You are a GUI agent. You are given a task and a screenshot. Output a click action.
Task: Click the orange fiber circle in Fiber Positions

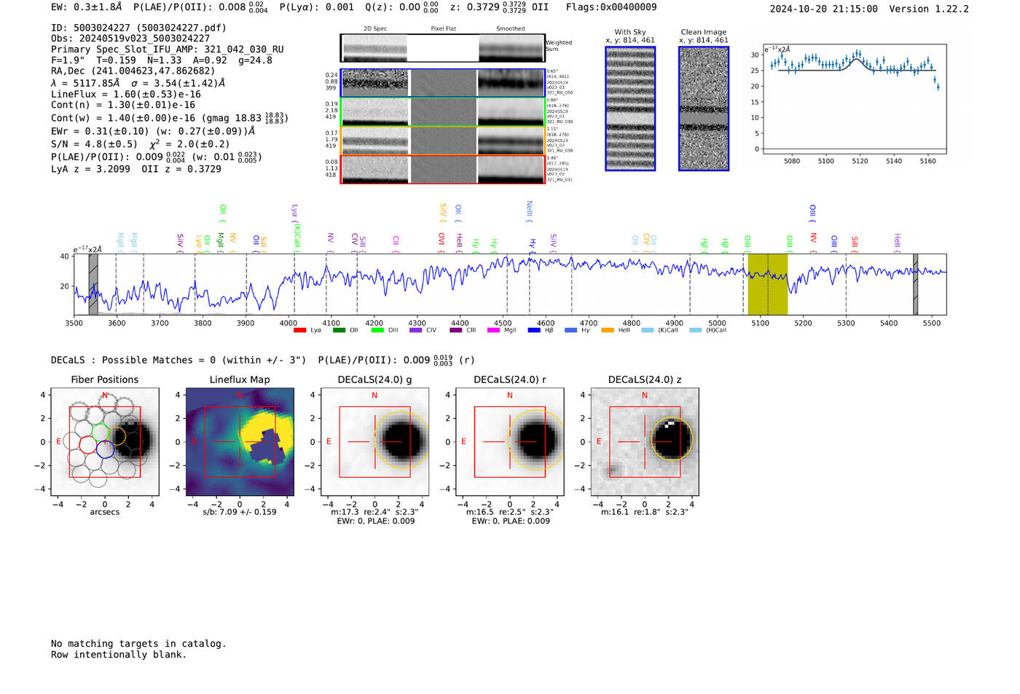pyautogui.click(x=117, y=436)
